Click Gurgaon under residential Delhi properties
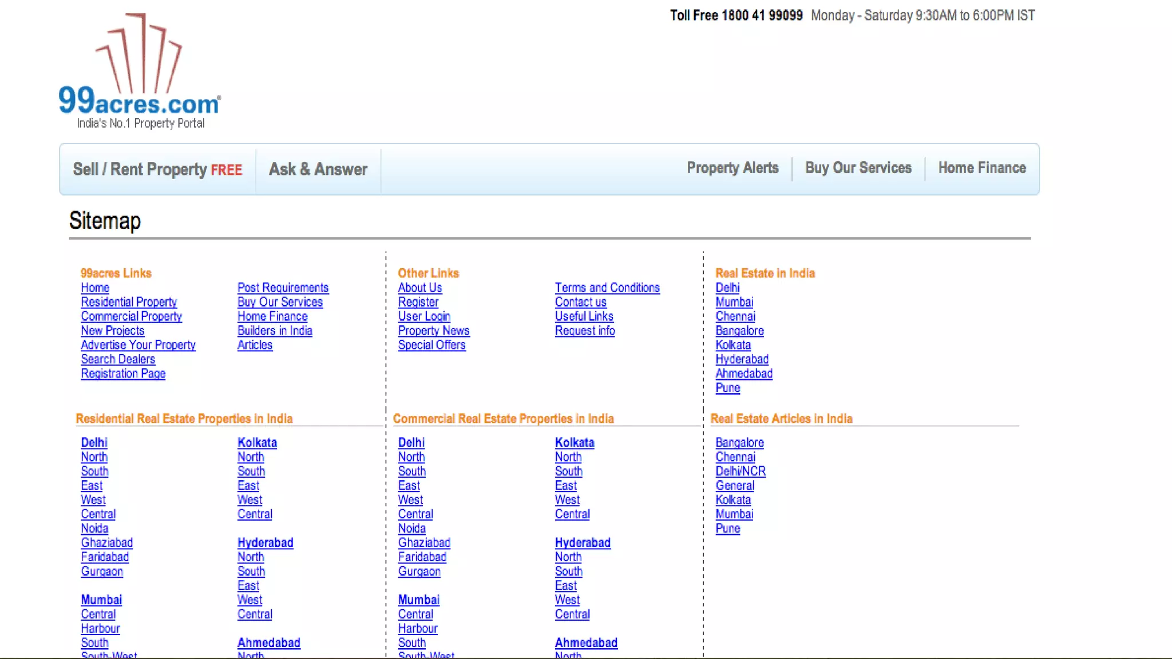This screenshot has width=1172, height=659. pos(102,571)
